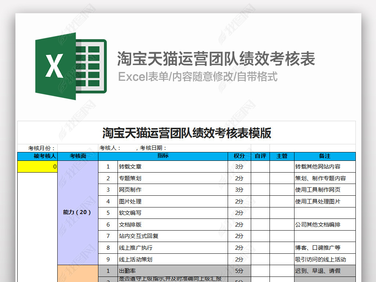Click the empty 主管 cell for 文档排版
This screenshot has height=282, width=376.
tap(282, 225)
